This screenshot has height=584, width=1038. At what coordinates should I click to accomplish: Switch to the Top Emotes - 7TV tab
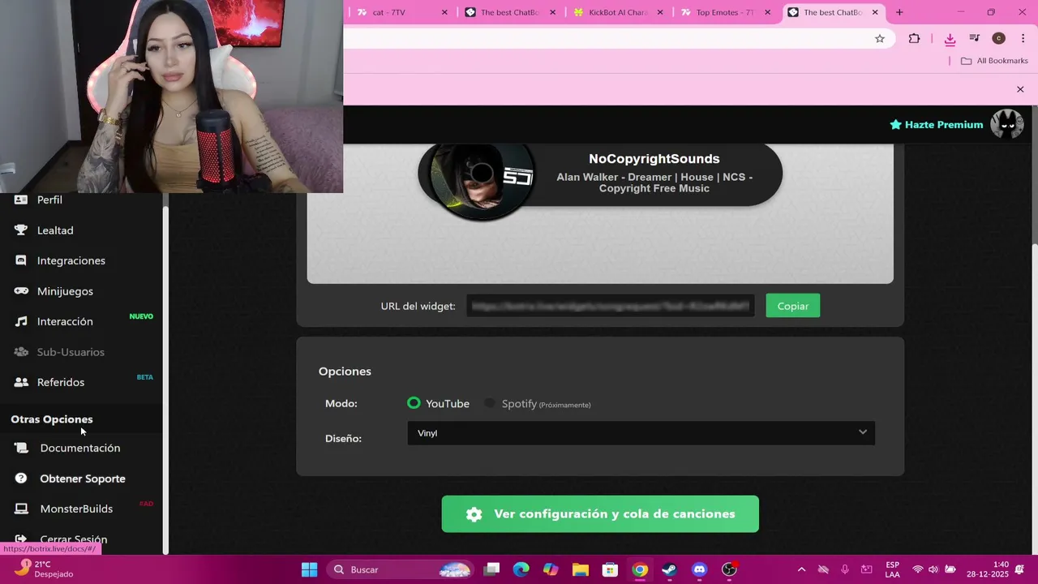(x=724, y=12)
